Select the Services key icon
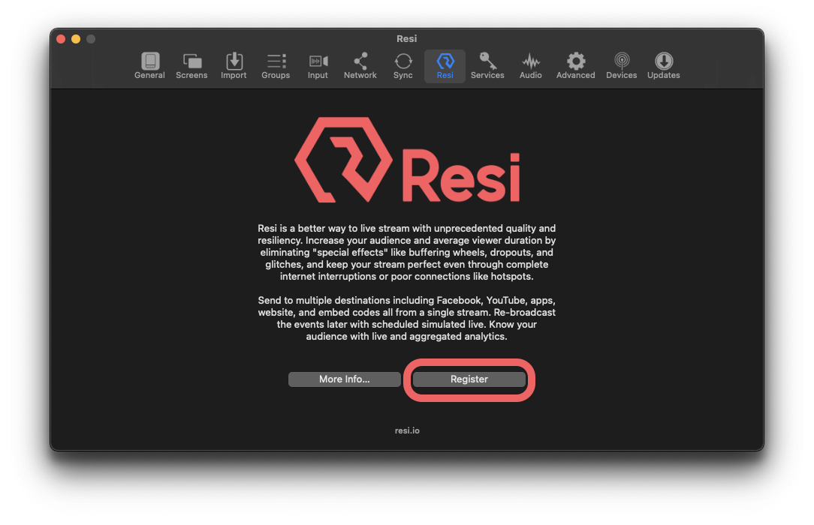Viewport: 814px width, 525px height. point(487,65)
